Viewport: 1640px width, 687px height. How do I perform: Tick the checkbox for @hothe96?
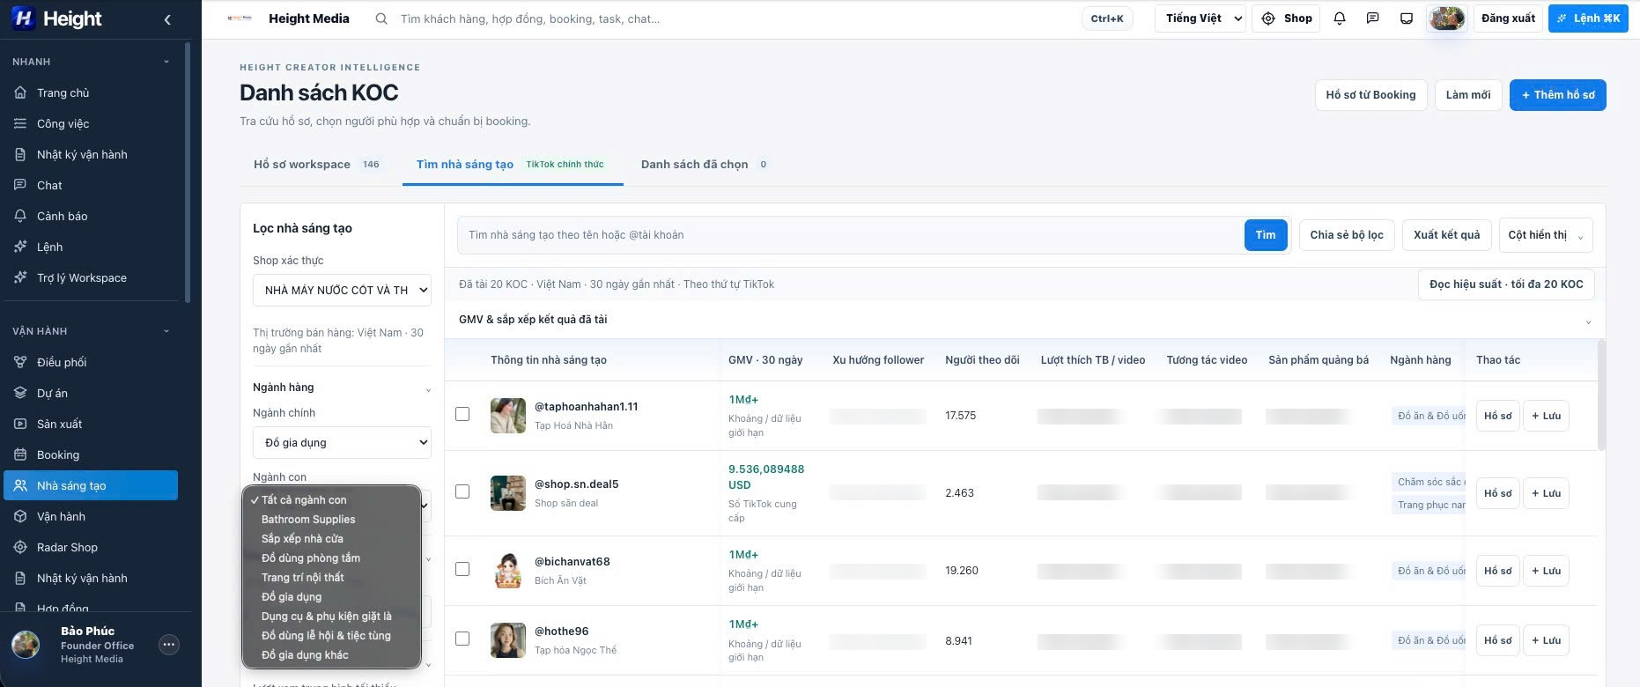pos(462,639)
